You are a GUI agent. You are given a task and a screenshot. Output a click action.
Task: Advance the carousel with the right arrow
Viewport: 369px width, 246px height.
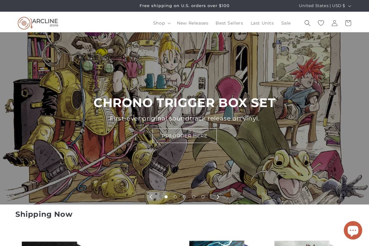(x=218, y=197)
